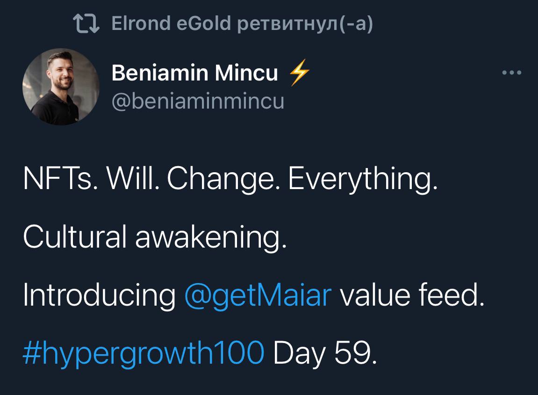Open Beniamin Mincu's profile photo
Screen dimensions: 538x395
pos(61,87)
